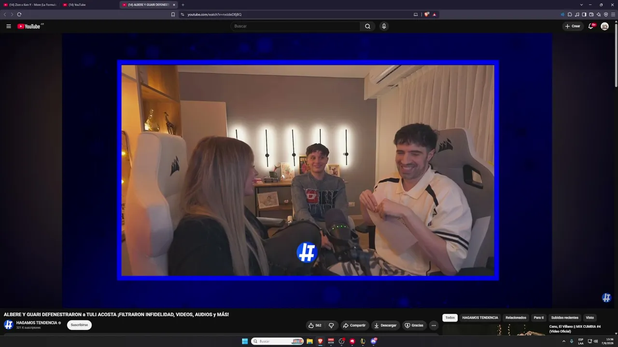Image resolution: width=618 pixels, height=347 pixels.
Task: Click the browser address bar URL
Action: tap(214, 14)
